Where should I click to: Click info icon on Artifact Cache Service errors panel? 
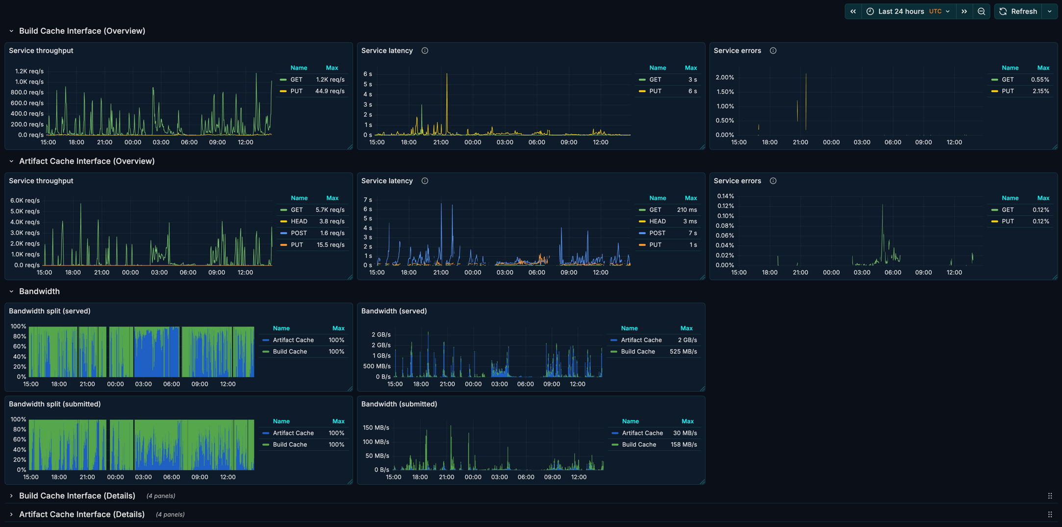[x=773, y=181]
